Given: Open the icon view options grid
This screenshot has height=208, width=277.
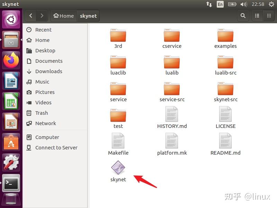Looking at the screenshot, I should pyautogui.click(x=269, y=16).
